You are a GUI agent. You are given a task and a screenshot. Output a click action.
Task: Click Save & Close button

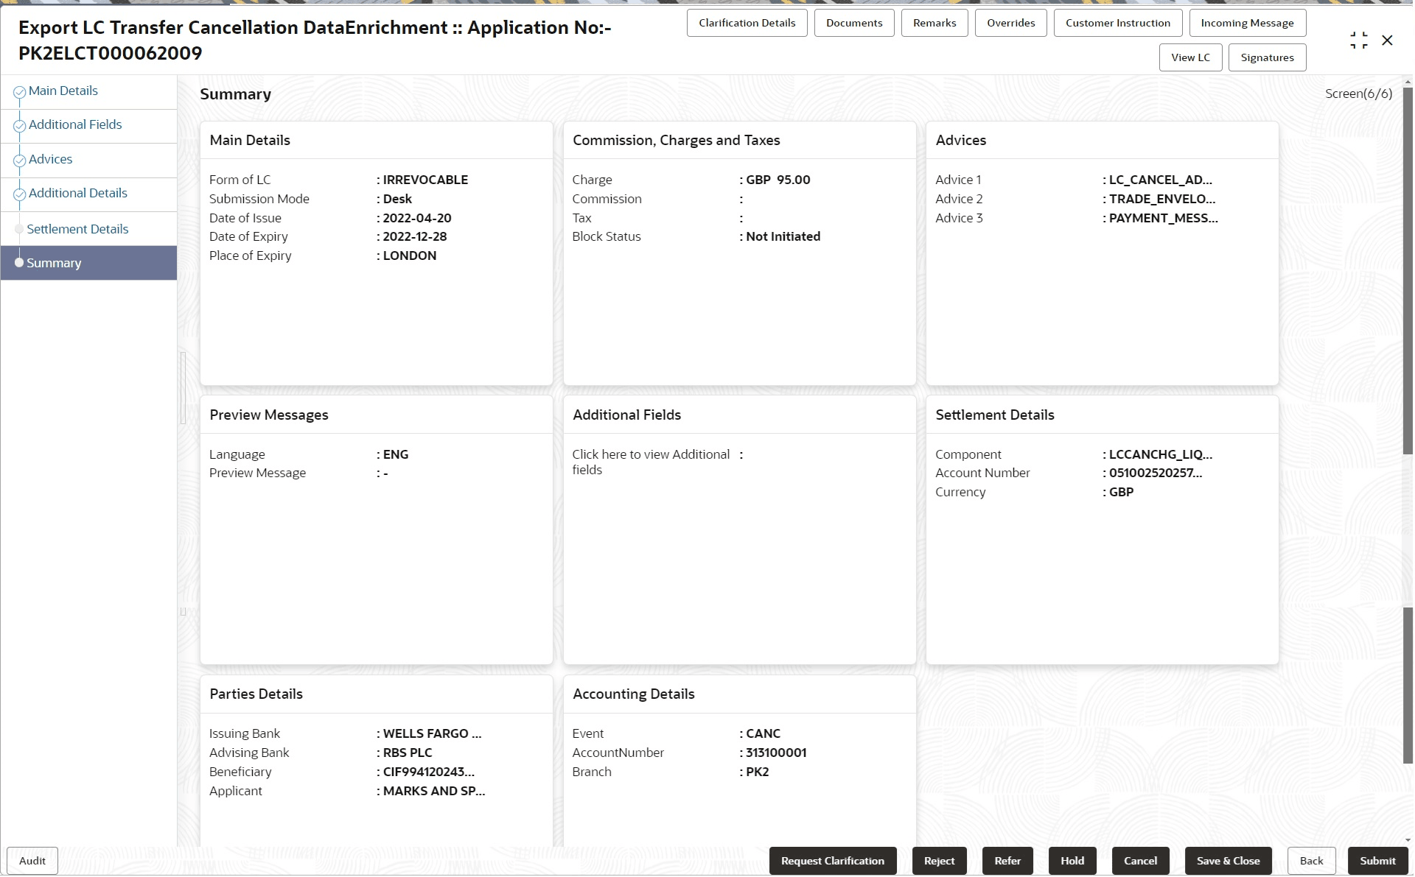(1228, 861)
